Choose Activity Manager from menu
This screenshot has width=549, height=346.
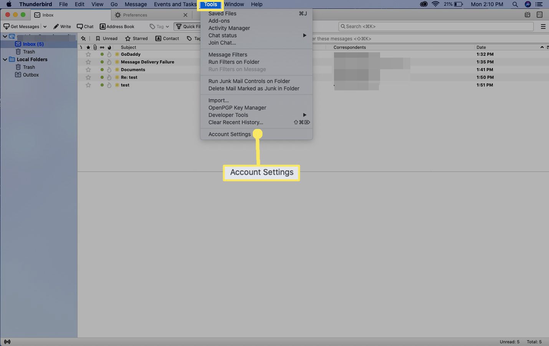point(229,28)
